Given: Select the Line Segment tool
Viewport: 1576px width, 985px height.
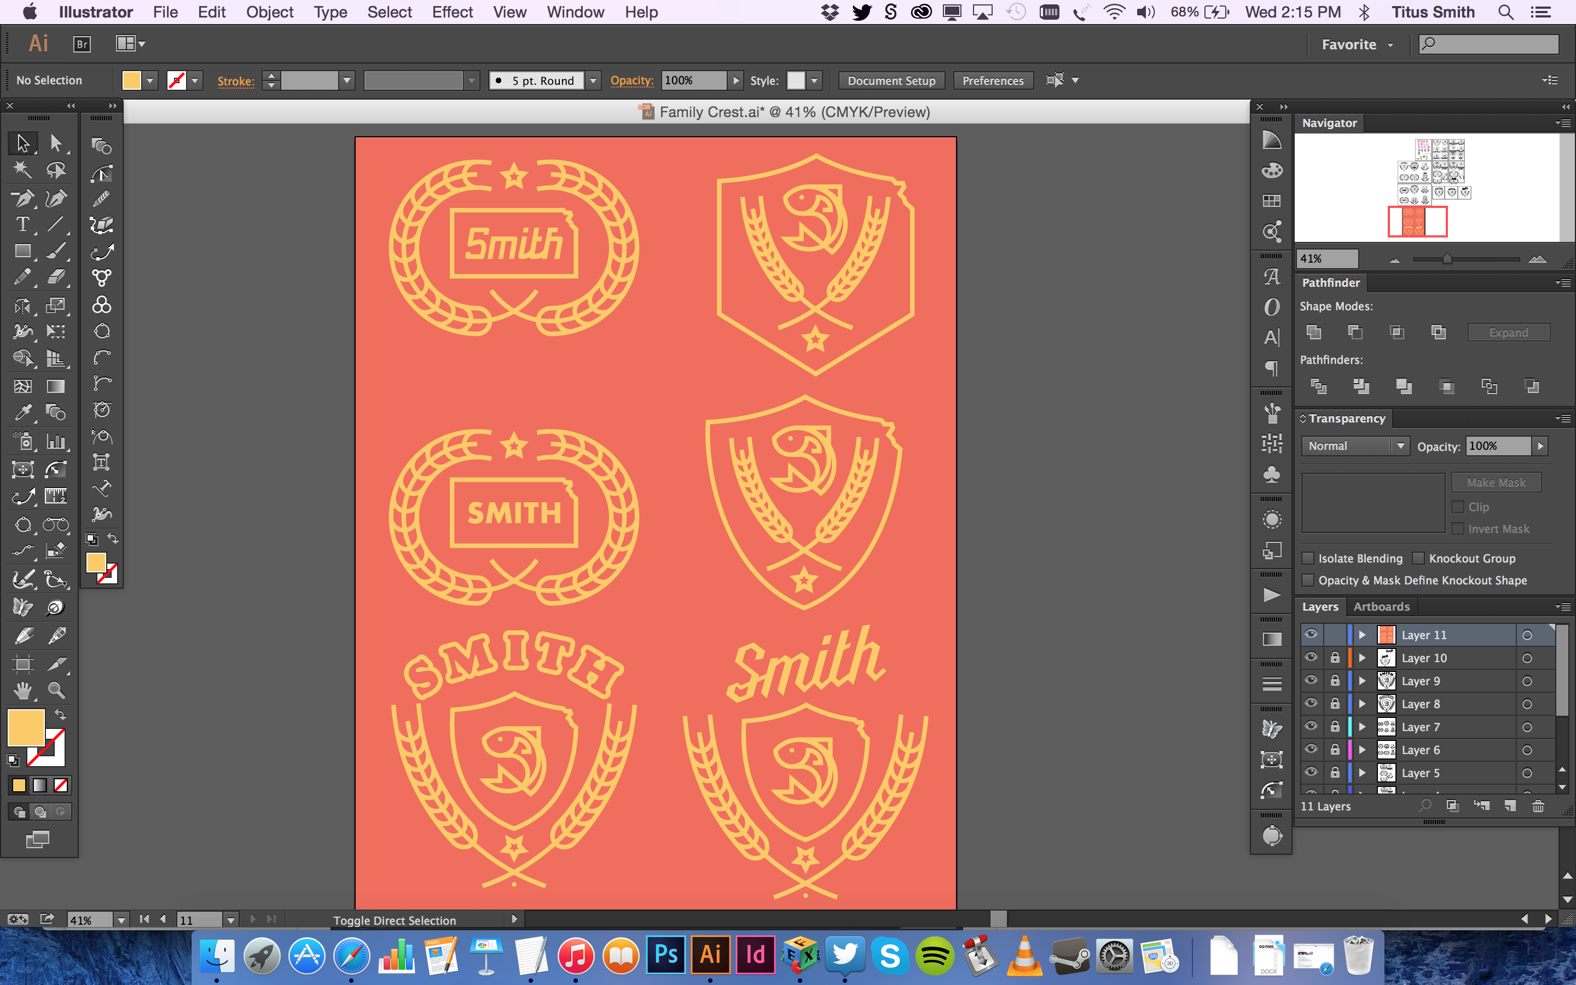Looking at the screenshot, I should (x=56, y=224).
